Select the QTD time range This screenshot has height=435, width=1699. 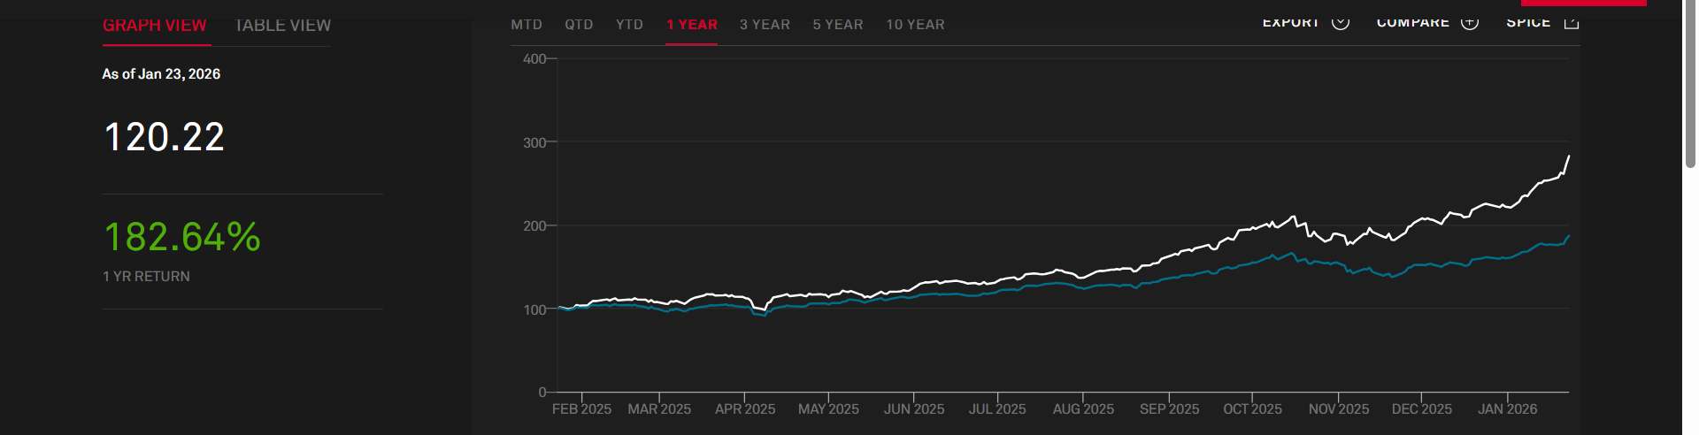click(579, 25)
